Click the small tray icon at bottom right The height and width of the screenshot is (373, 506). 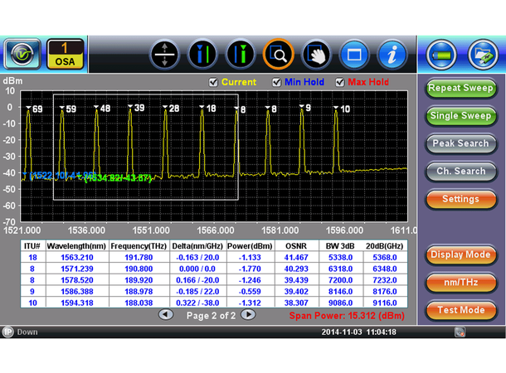click(x=460, y=332)
